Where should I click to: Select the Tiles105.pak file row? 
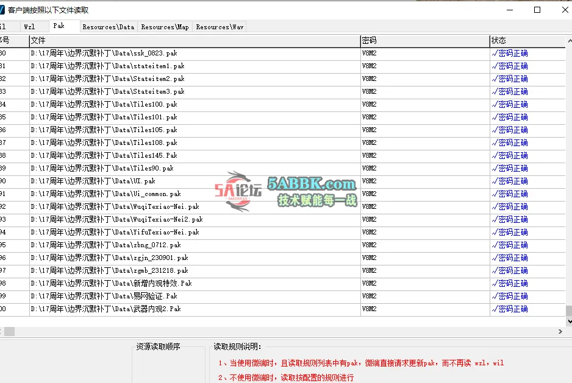coord(283,130)
